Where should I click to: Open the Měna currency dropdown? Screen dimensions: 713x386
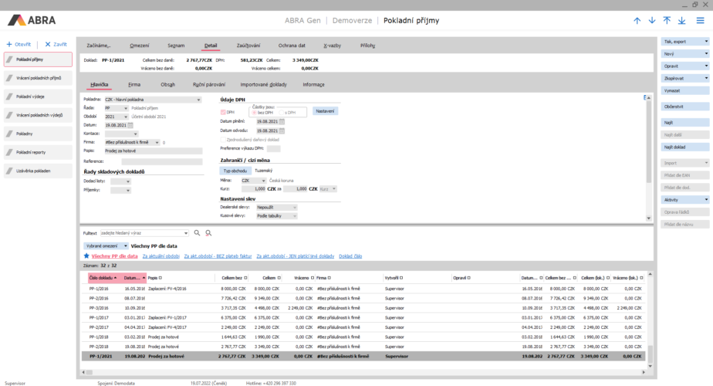263,181
